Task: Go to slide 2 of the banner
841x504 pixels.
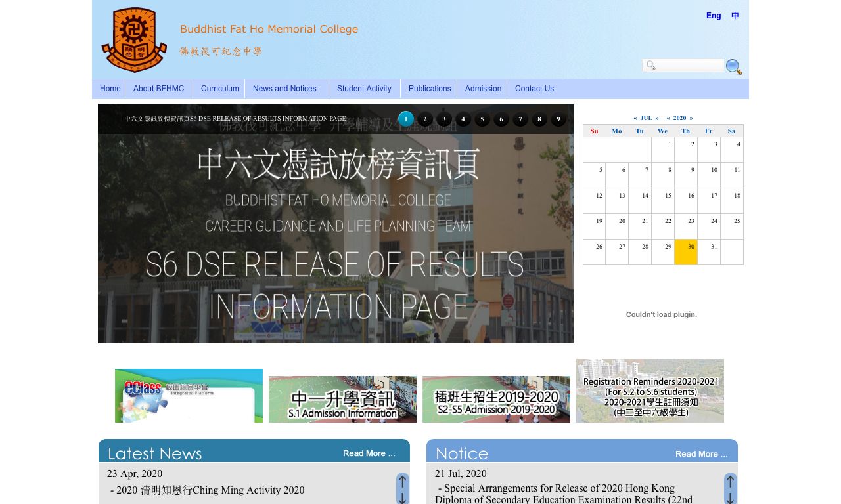Action: coord(425,119)
